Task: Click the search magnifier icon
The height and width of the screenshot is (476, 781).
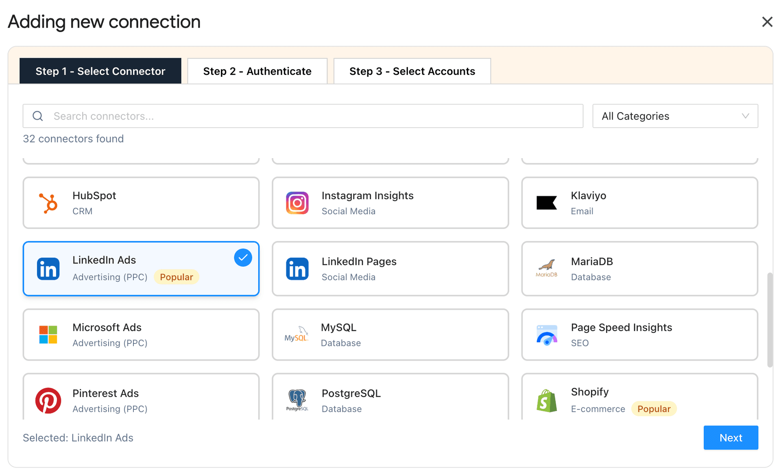Action: pos(38,116)
